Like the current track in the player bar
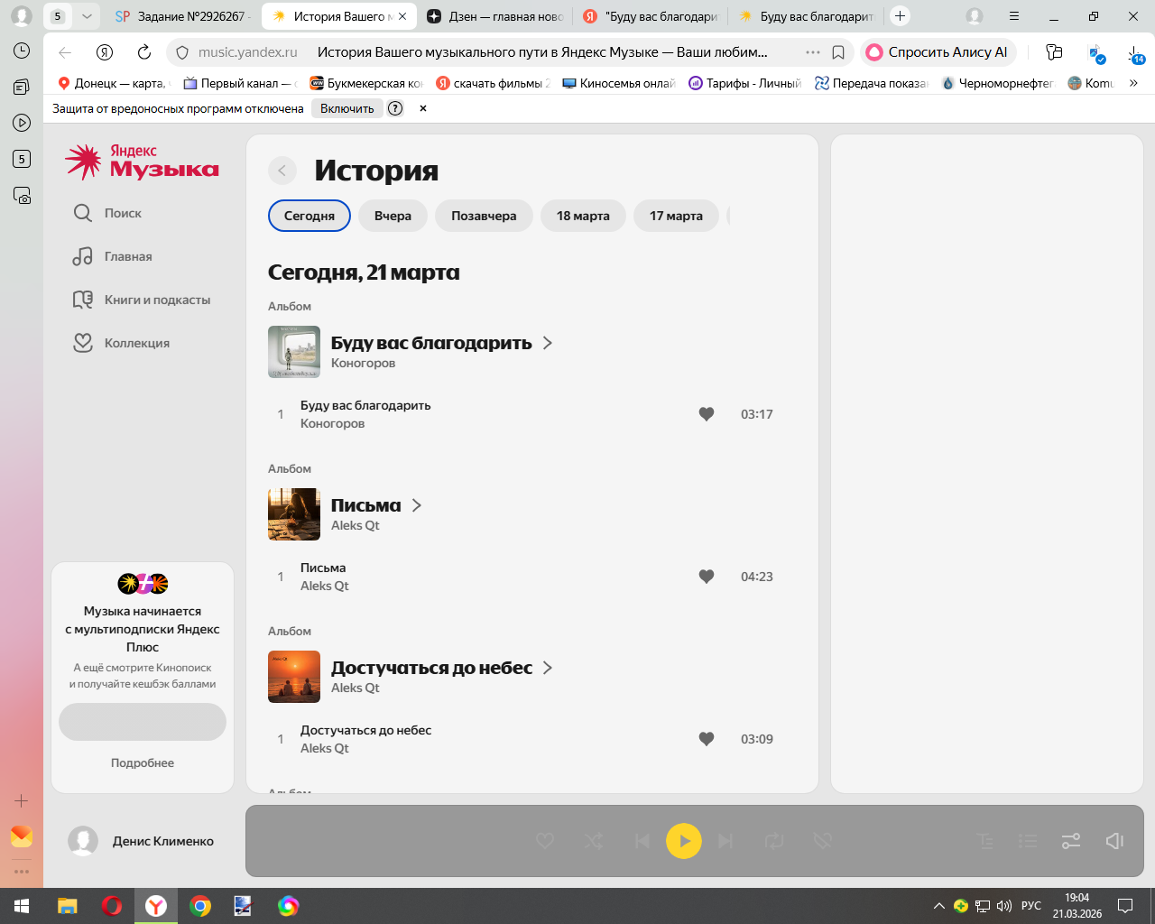The image size is (1155, 924). (x=545, y=841)
